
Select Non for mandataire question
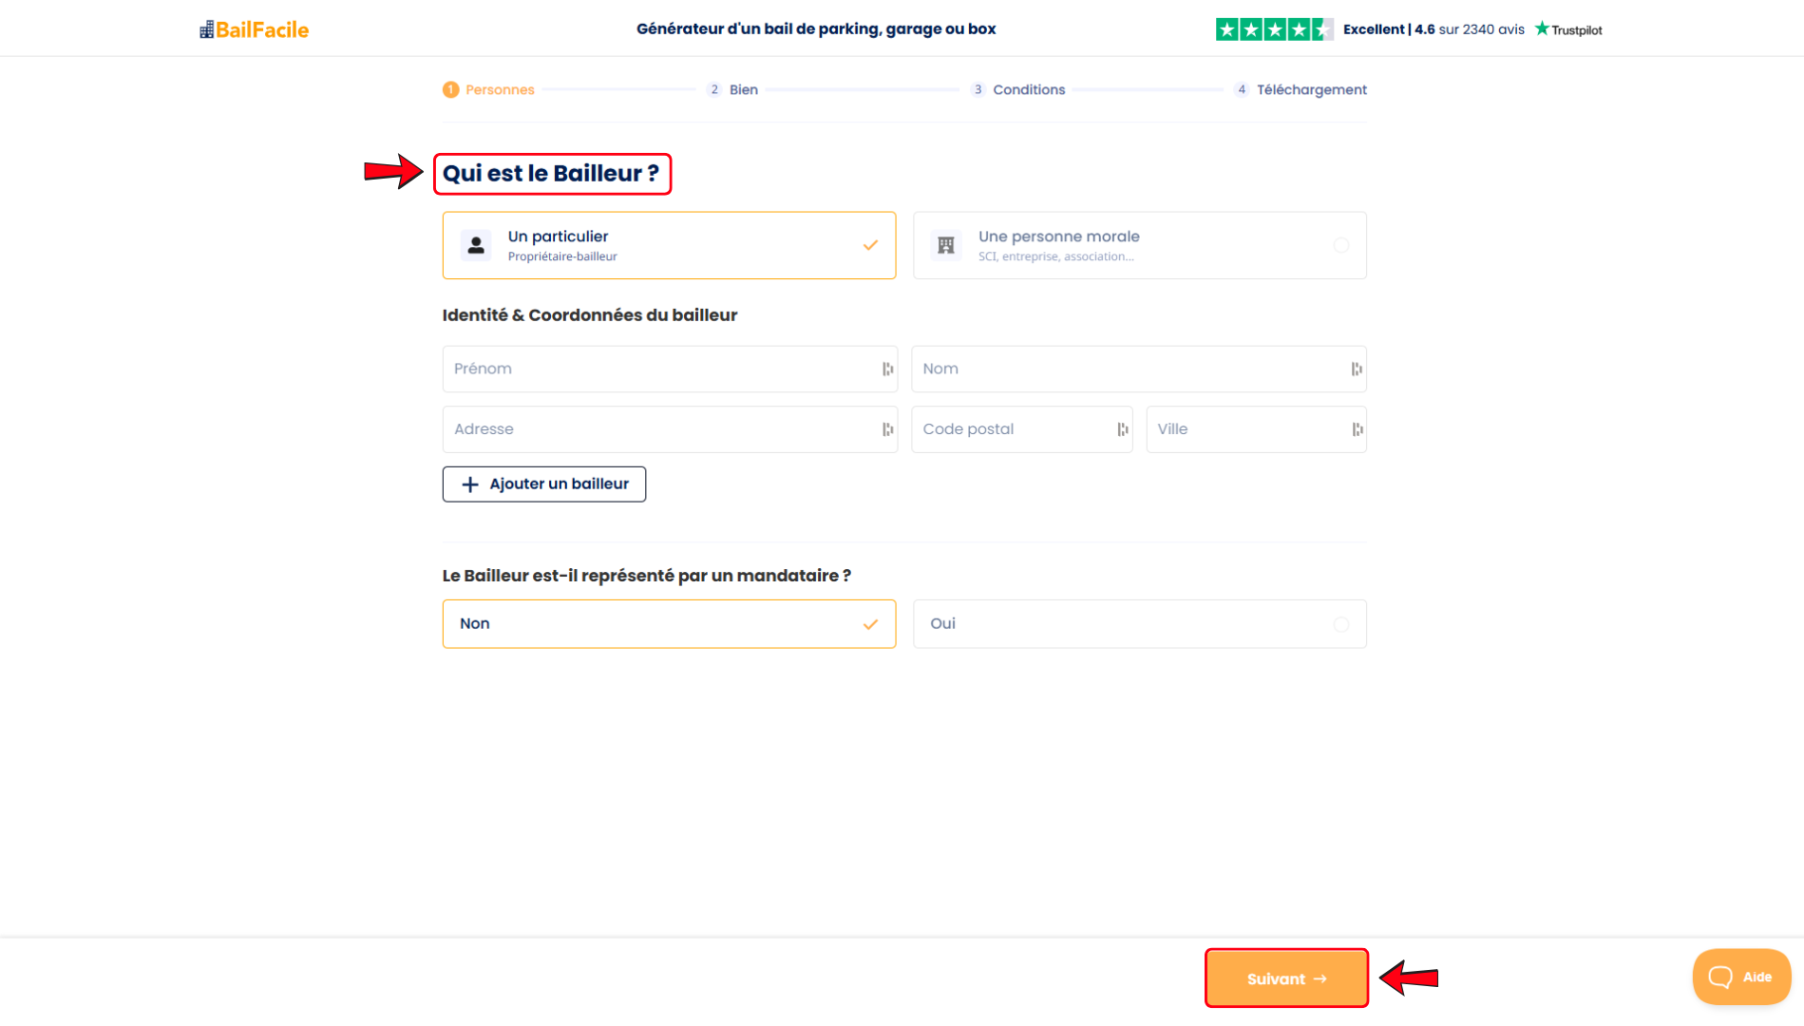click(669, 624)
